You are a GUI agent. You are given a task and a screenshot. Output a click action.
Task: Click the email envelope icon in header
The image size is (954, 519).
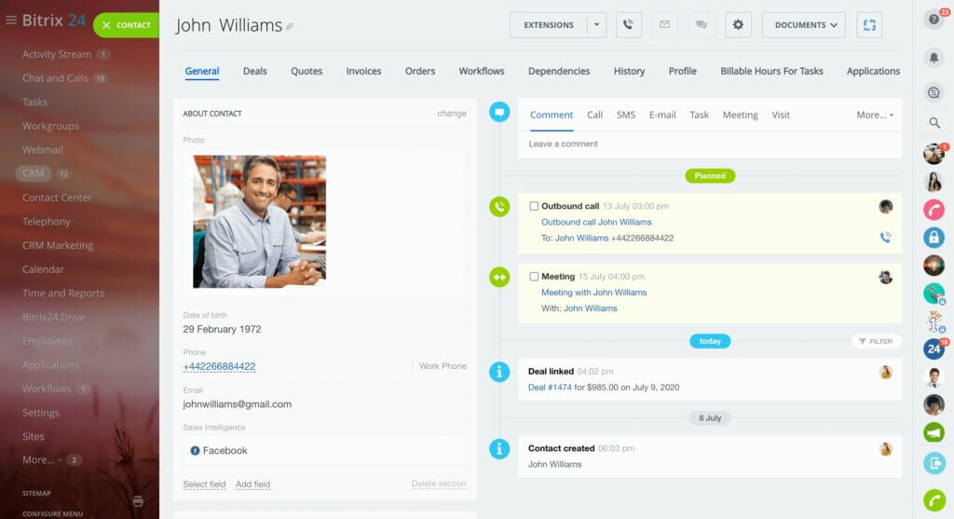click(x=664, y=25)
